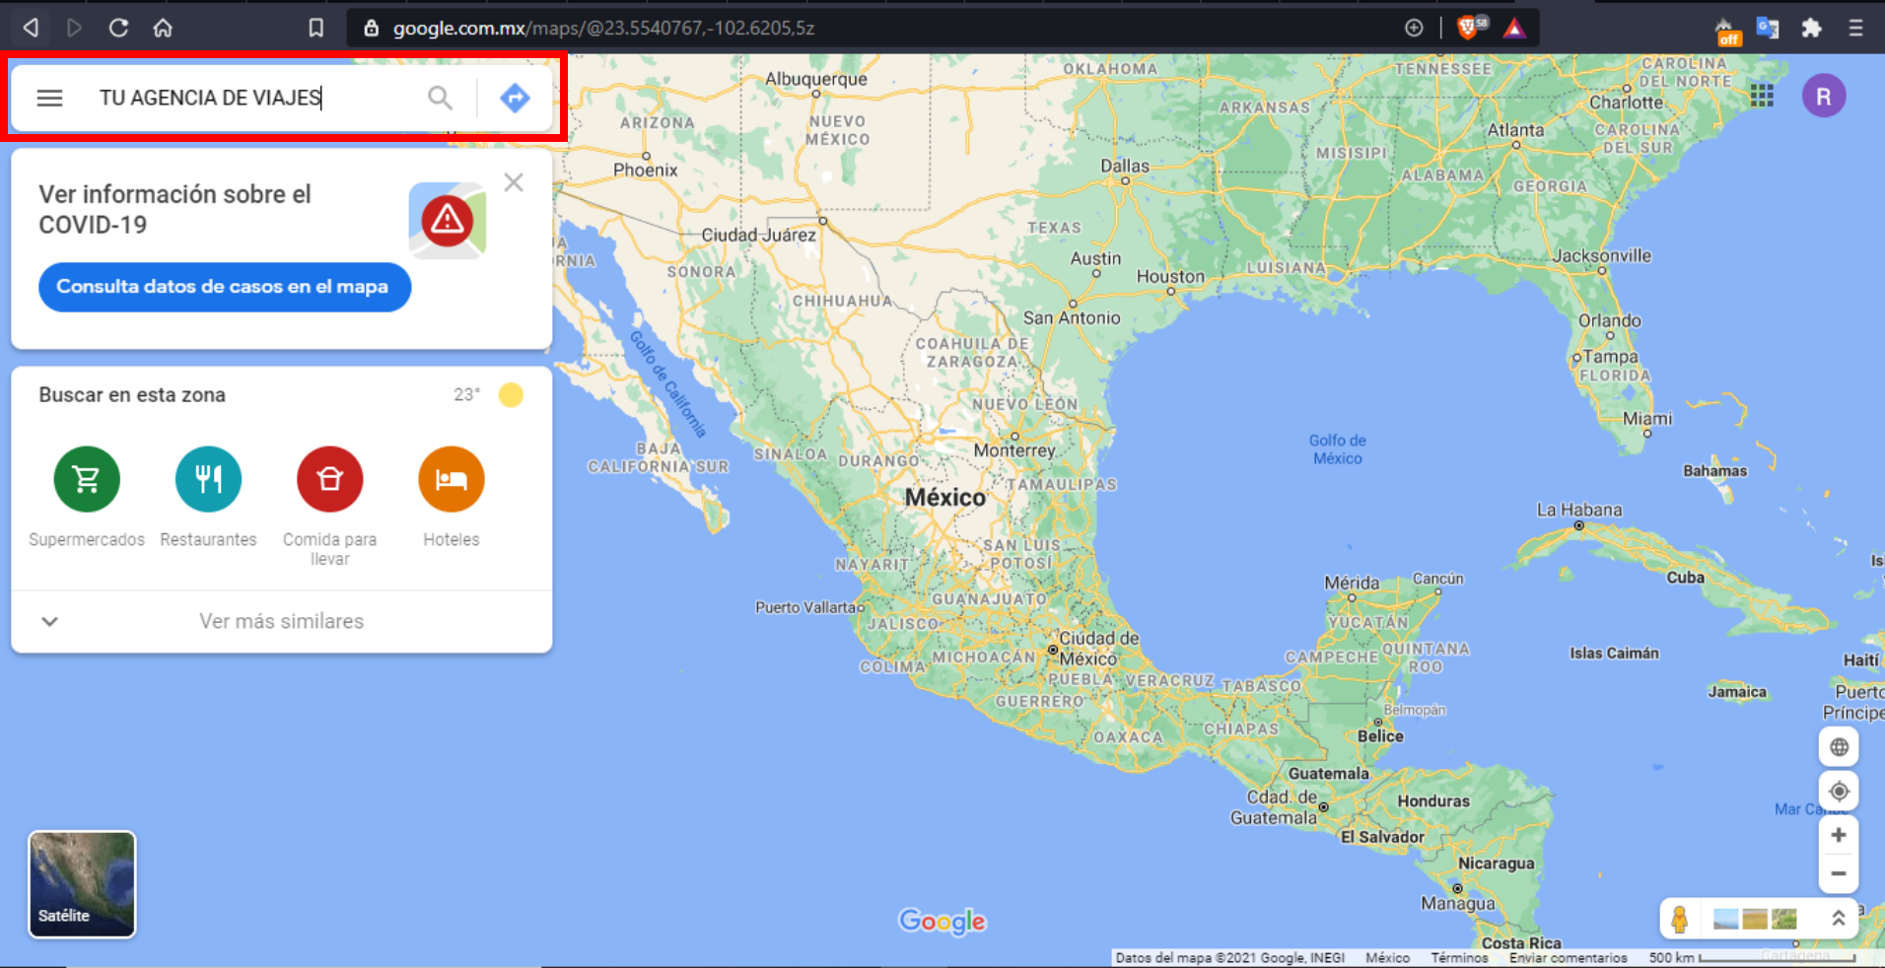
Task: Open Brave Shields lion icon
Action: [1468, 28]
